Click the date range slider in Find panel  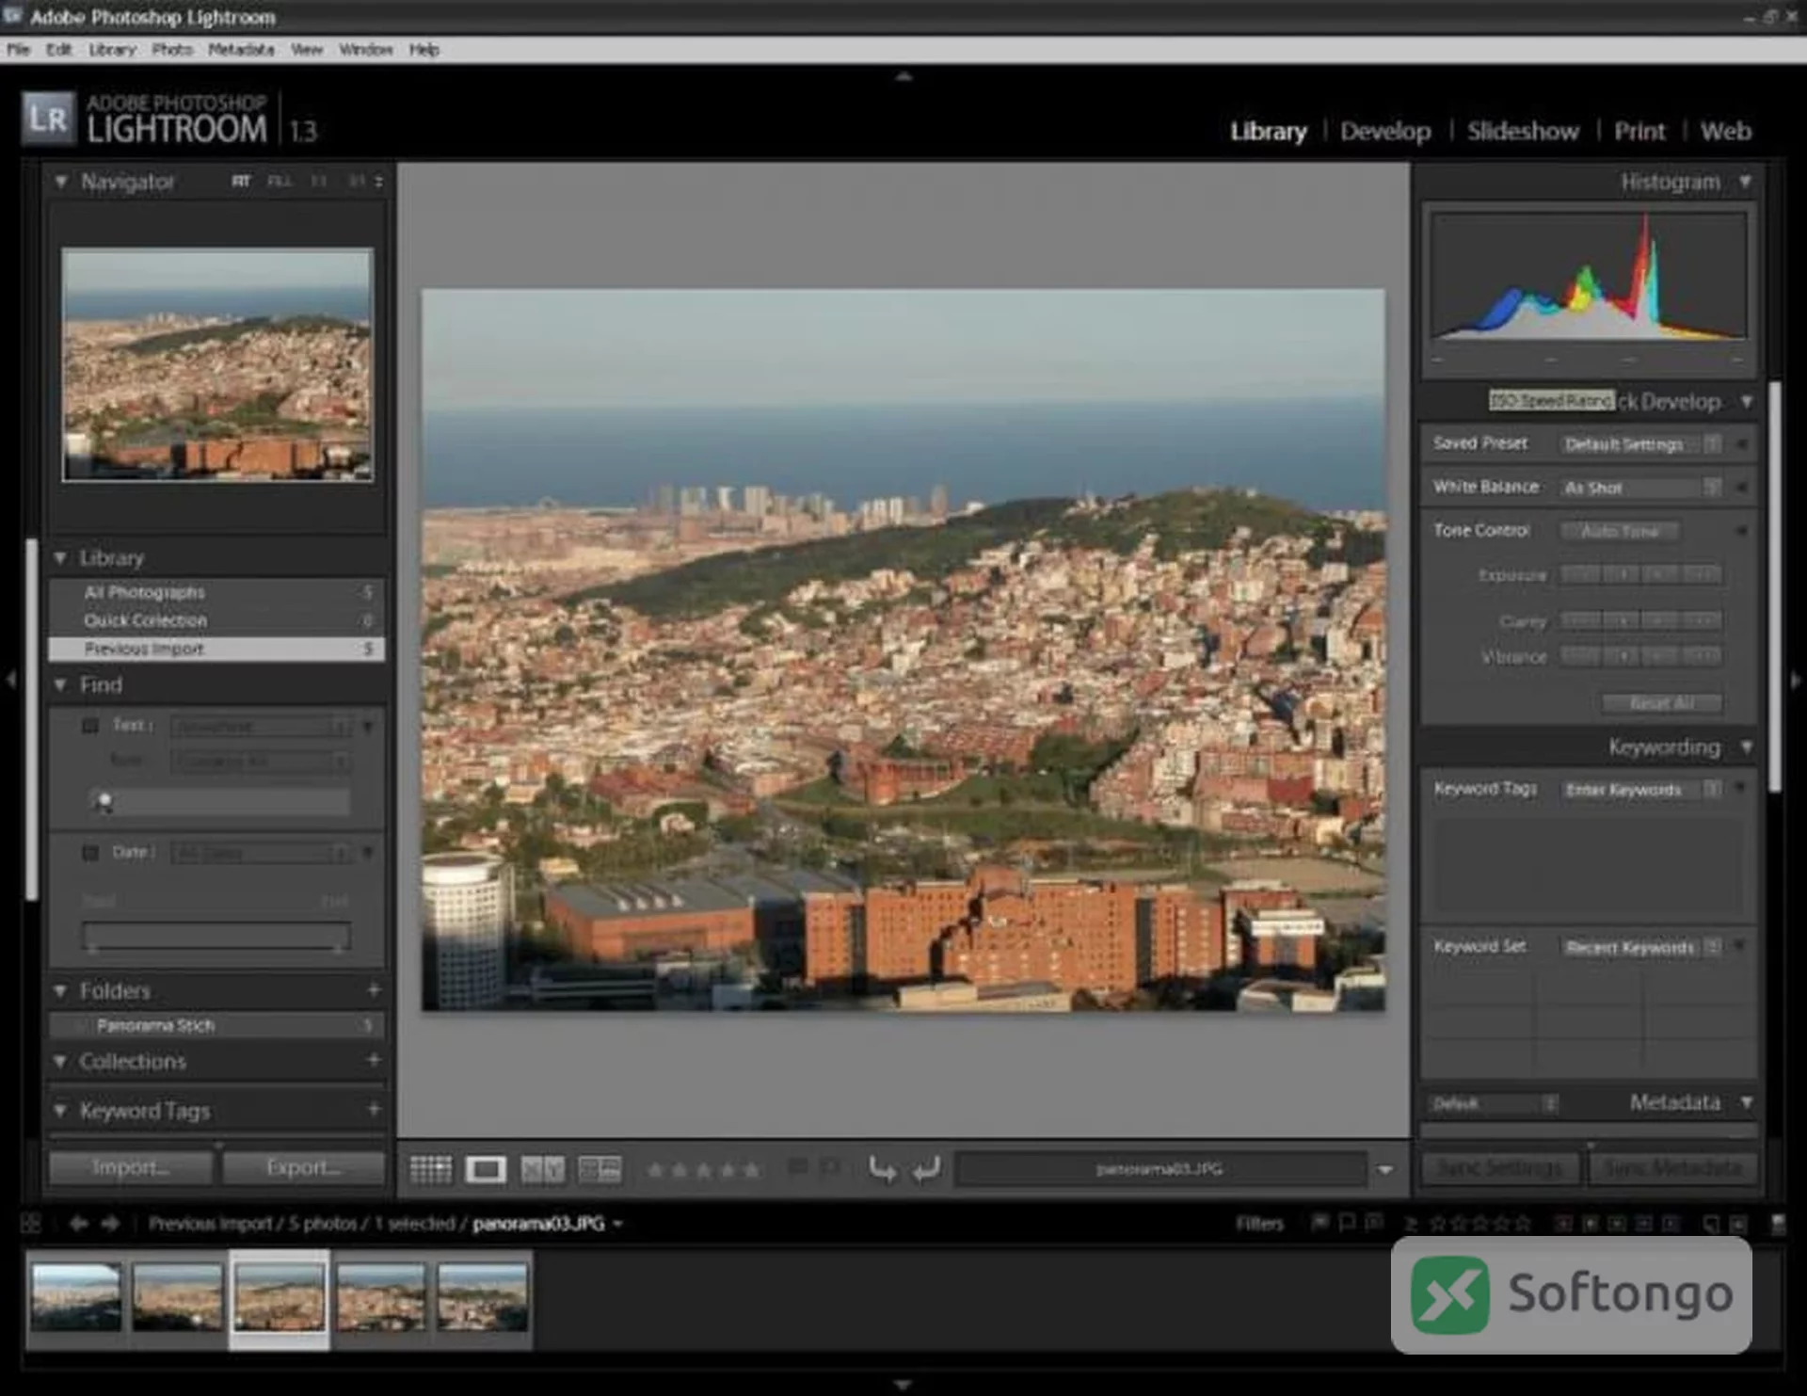tap(216, 936)
